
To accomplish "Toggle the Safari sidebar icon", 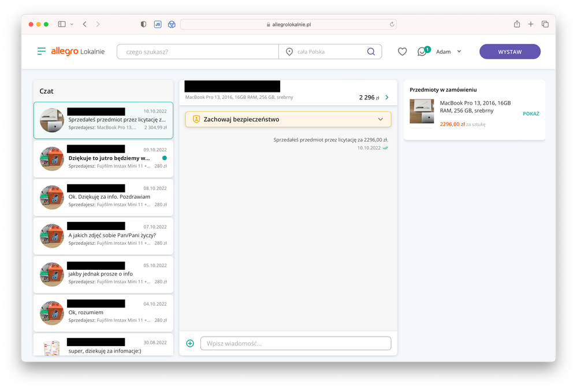I will 62,24.
